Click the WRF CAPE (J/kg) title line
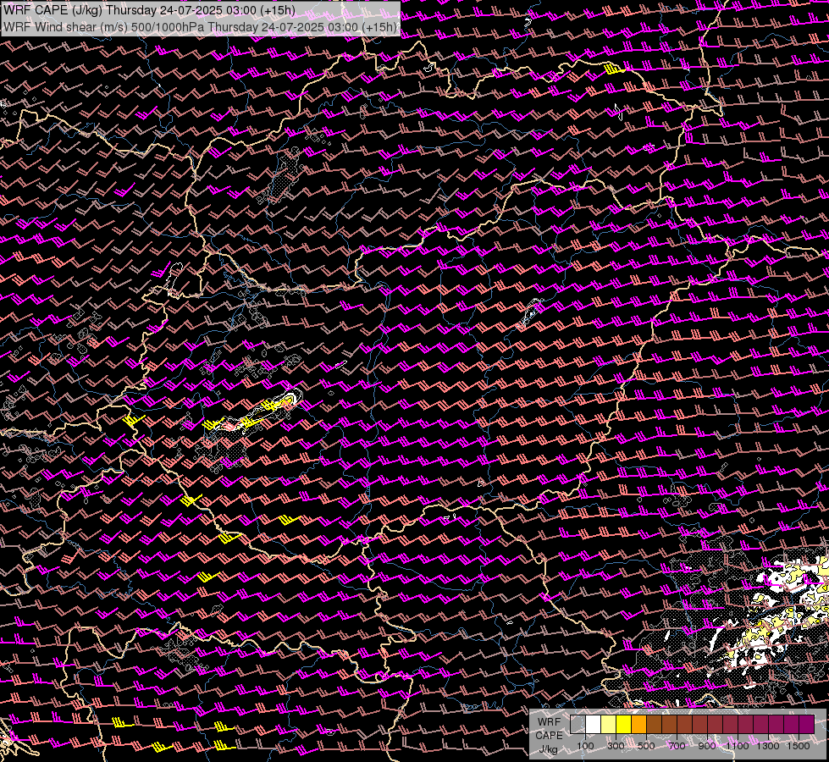 pos(149,10)
